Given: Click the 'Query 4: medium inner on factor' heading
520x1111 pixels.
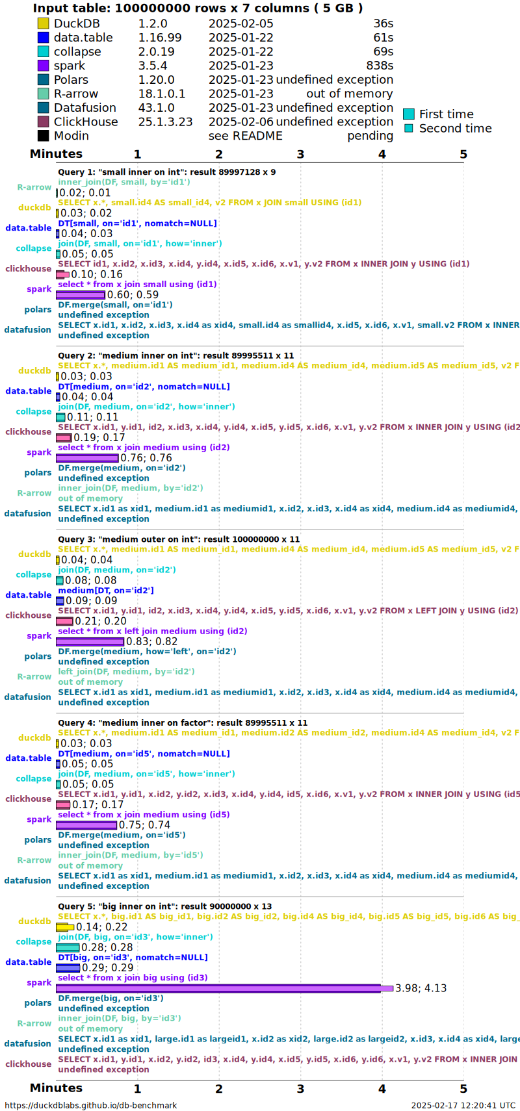Looking at the screenshot, I should pos(183,723).
